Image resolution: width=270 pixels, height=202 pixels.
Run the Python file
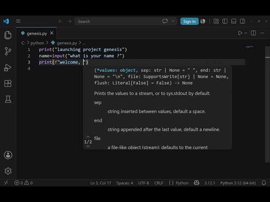pos(240,33)
